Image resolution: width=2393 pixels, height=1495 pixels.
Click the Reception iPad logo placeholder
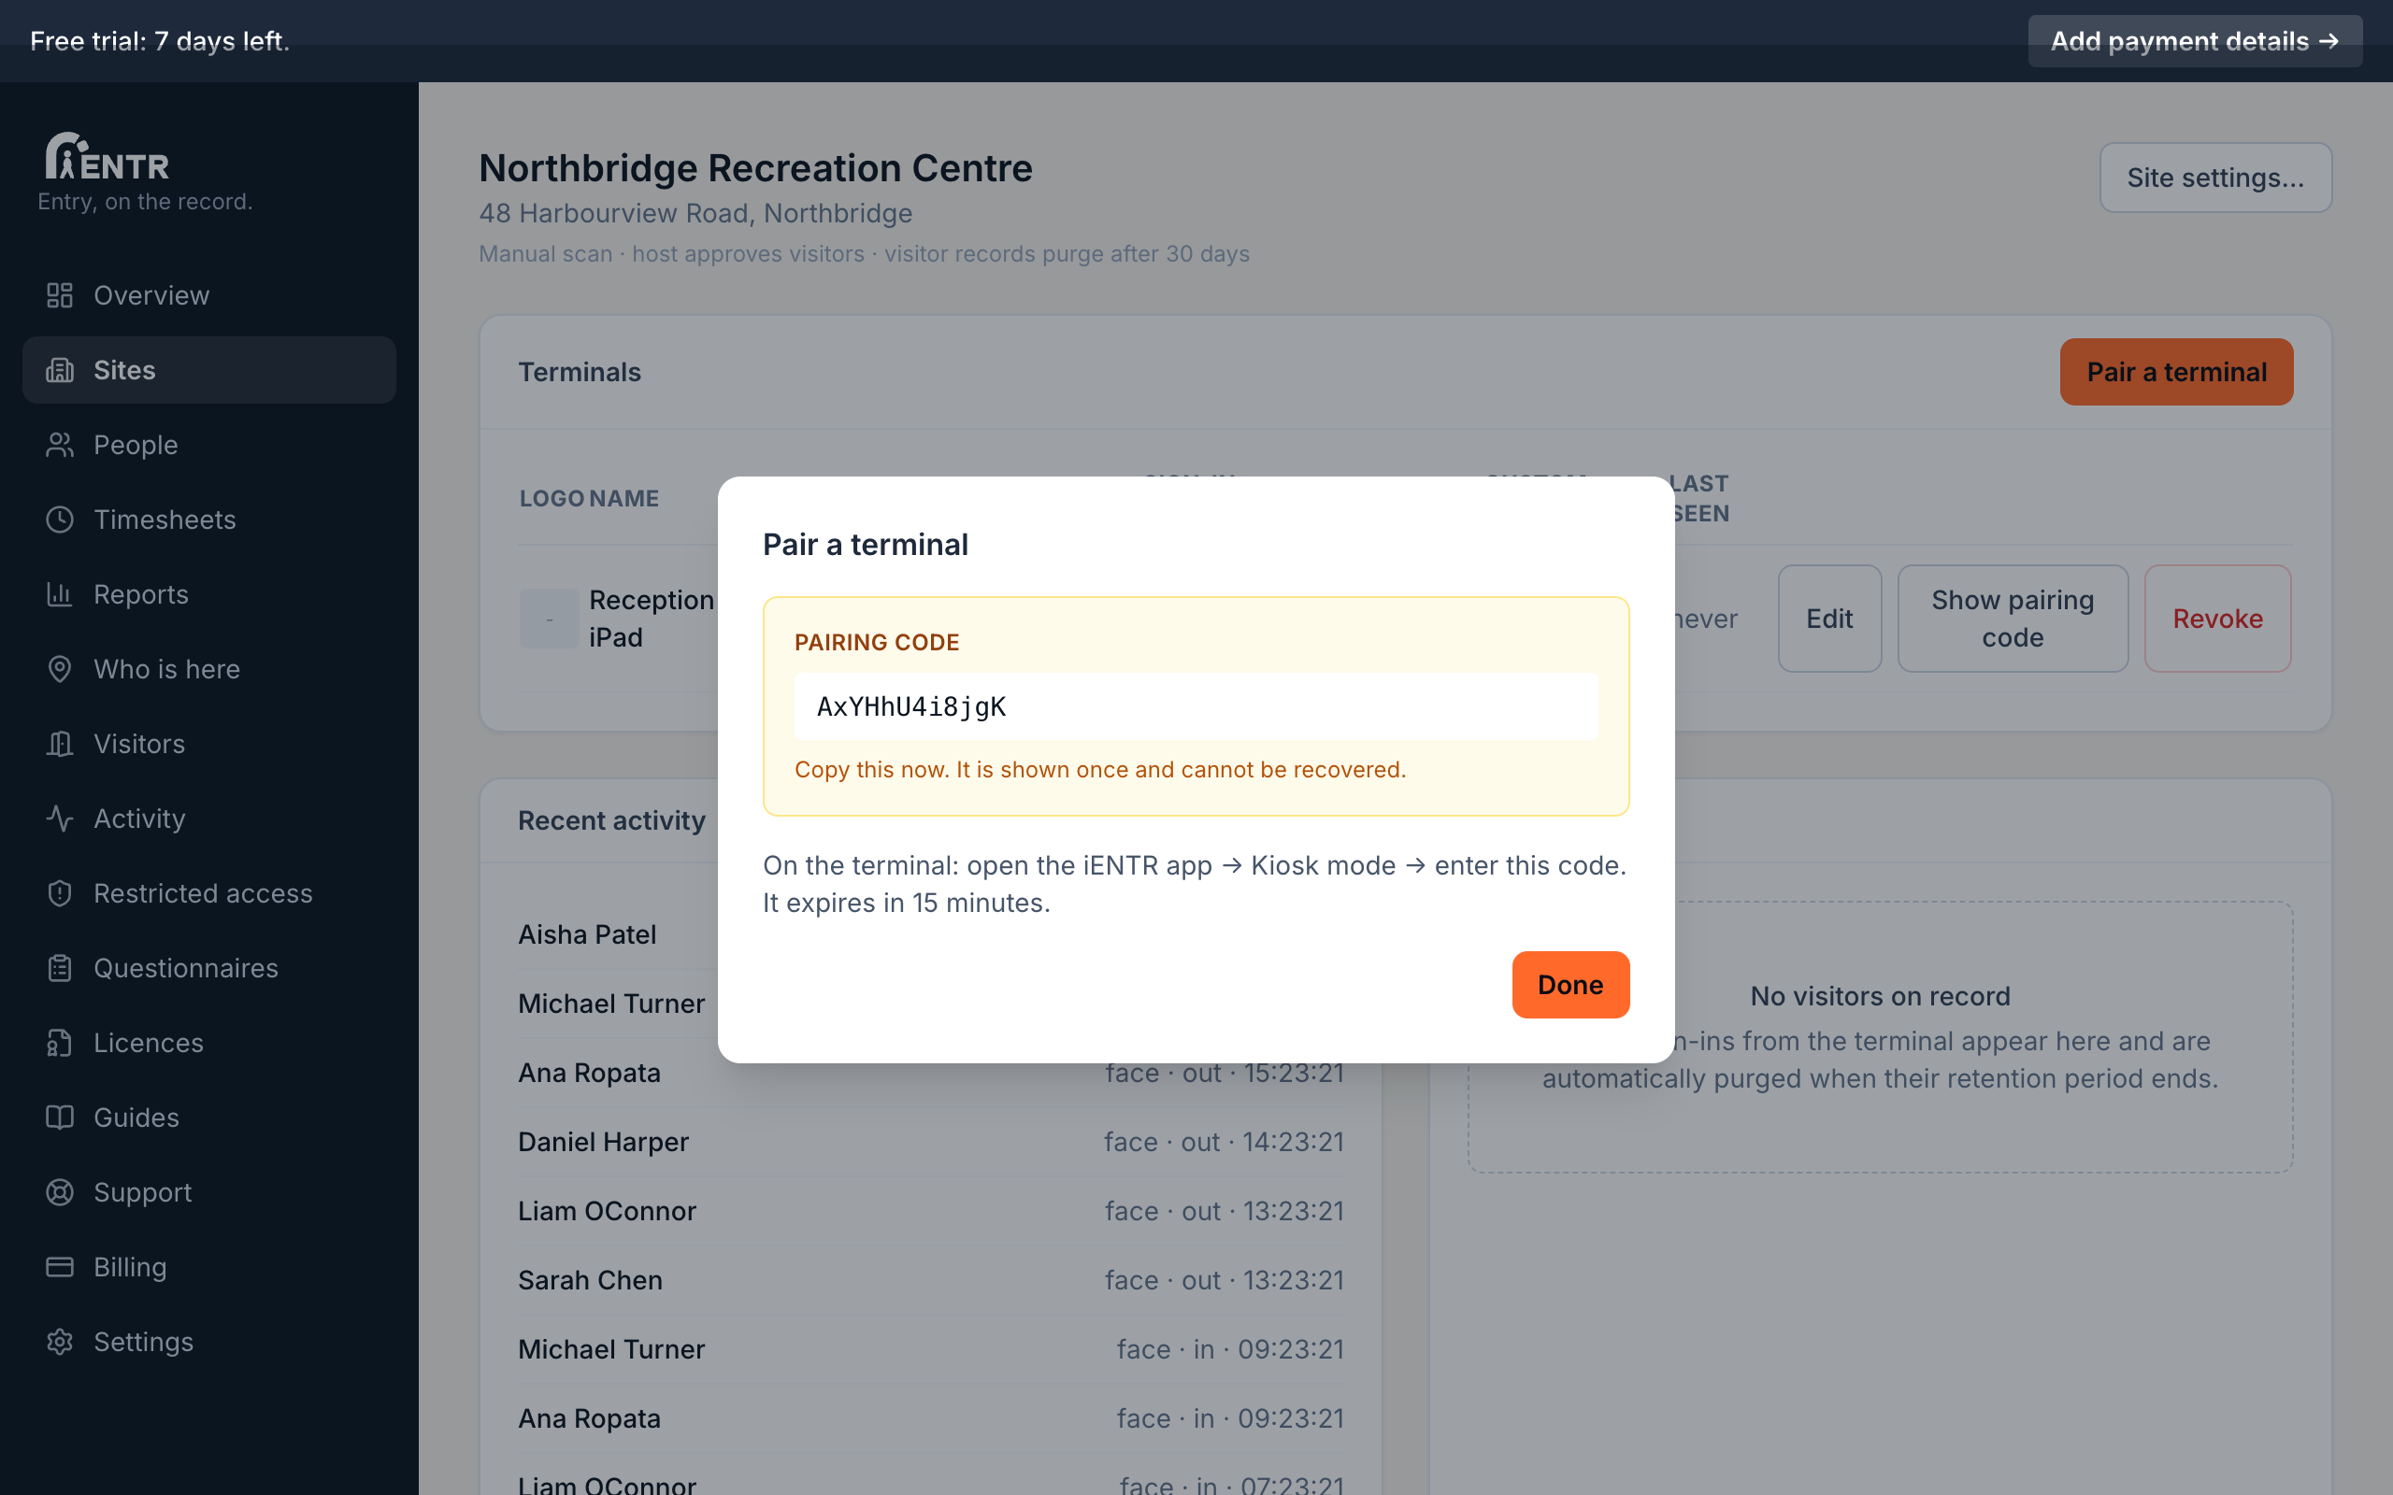point(549,619)
